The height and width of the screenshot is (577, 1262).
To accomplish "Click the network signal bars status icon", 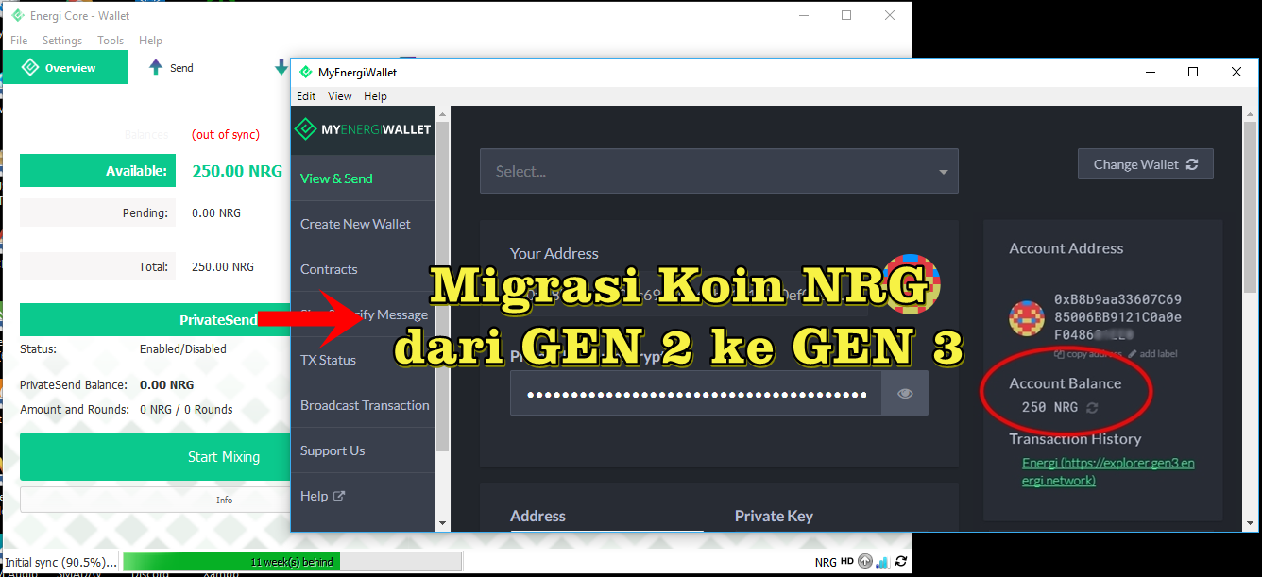I will 881,561.
